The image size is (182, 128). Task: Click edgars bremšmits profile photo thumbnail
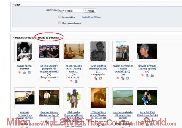tap(123, 51)
